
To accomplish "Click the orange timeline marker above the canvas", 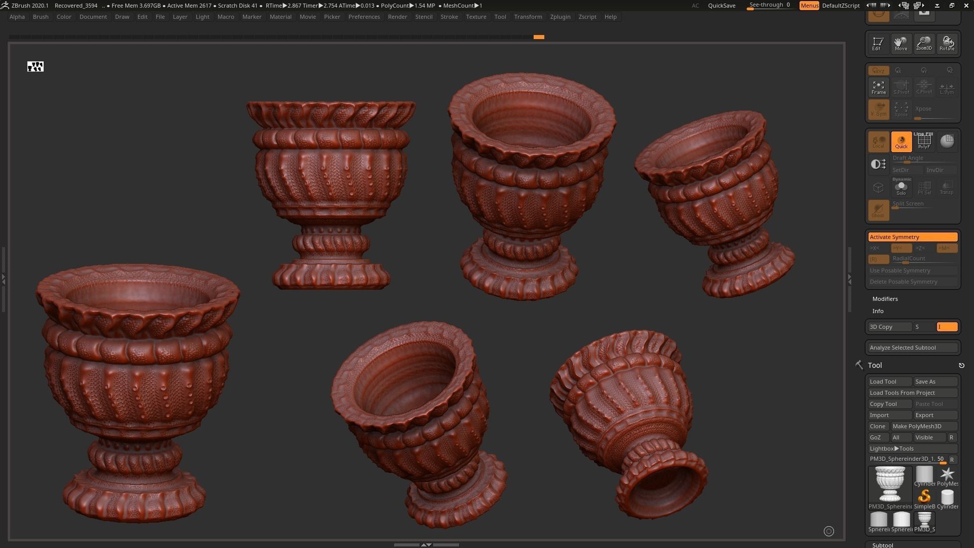I will click(x=539, y=37).
